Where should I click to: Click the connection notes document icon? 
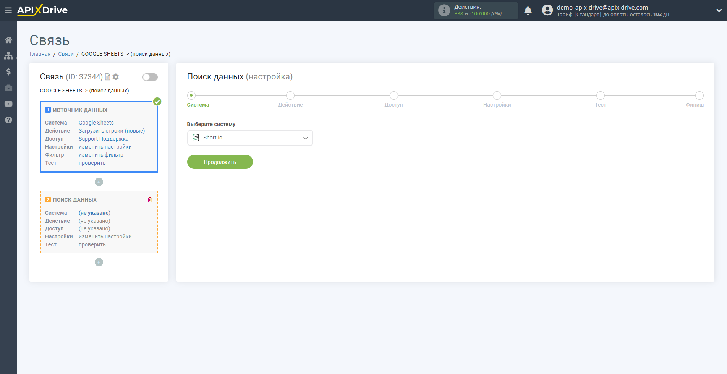108,77
